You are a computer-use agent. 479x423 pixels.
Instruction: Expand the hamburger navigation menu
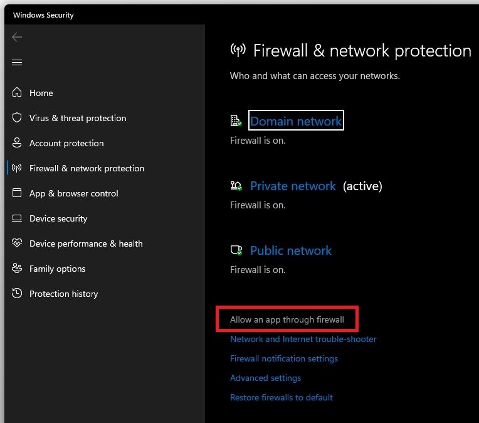pyautogui.click(x=17, y=62)
